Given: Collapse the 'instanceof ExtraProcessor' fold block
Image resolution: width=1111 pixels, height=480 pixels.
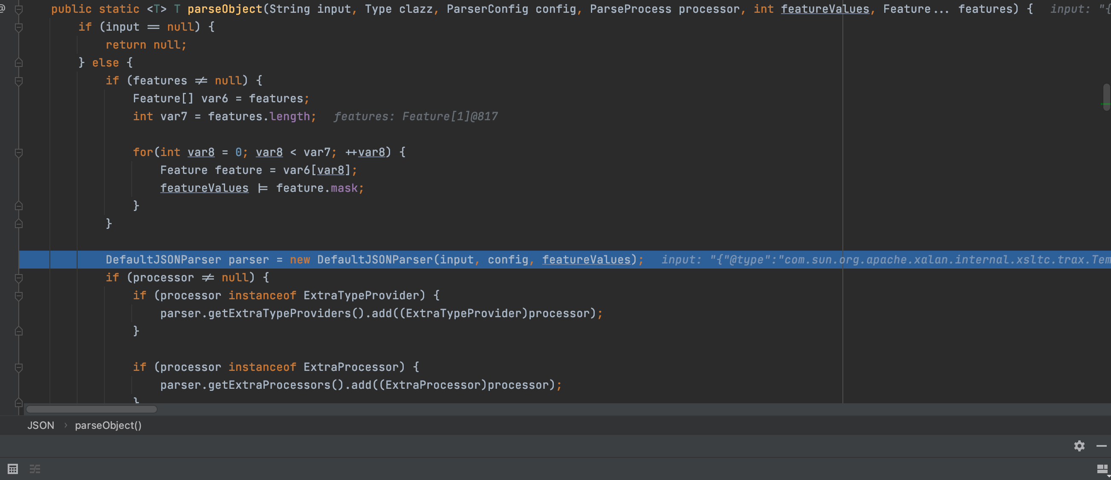Looking at the screenshot, I should pos(19,367).
